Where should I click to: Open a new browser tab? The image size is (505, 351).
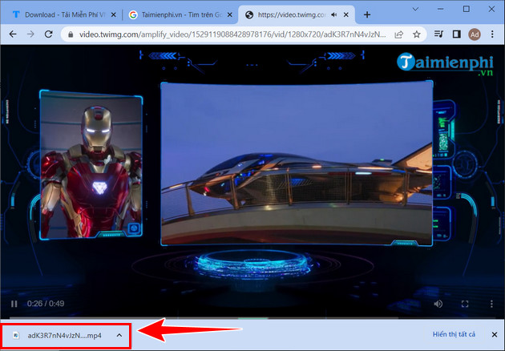tap(367, 14)
